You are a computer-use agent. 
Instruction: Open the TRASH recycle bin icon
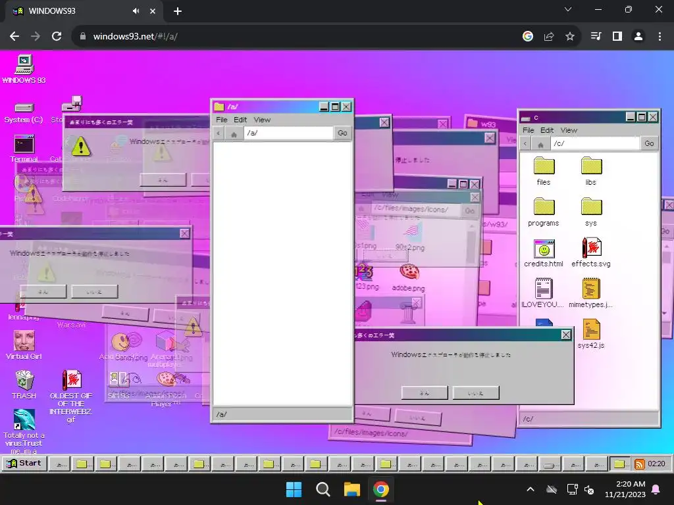tap(24, 384)
